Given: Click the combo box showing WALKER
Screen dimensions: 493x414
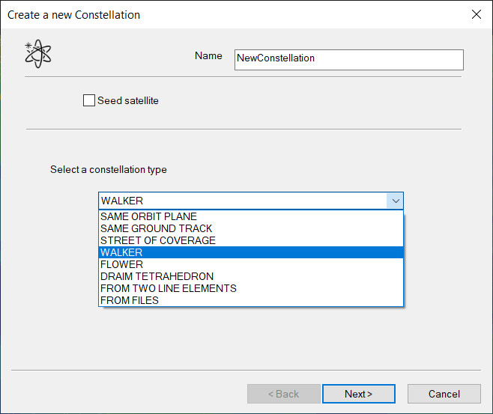Looking at the screenshot, I should [x=243, y=201].
